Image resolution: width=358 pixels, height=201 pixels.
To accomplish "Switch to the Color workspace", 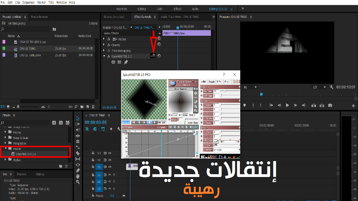I will (x=159, y=9).
